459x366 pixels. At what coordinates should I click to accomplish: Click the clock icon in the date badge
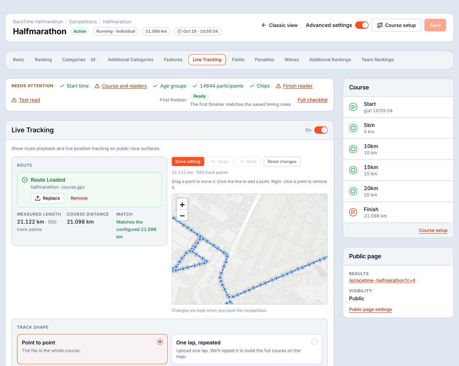[x=180, y=31]
